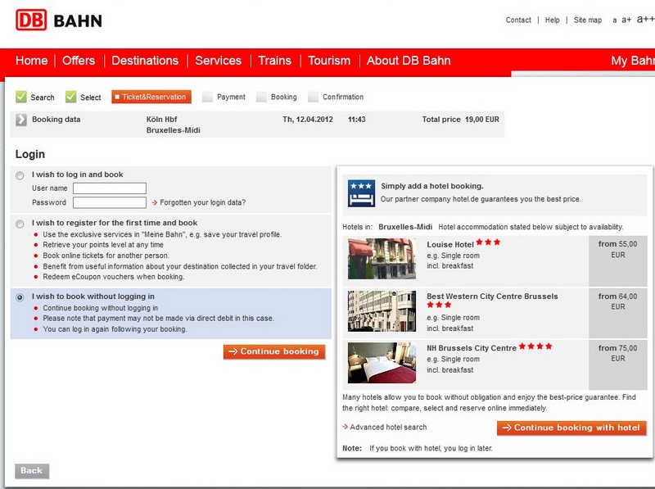Click the Password input field
655x489 pixels.
(110, 202)
